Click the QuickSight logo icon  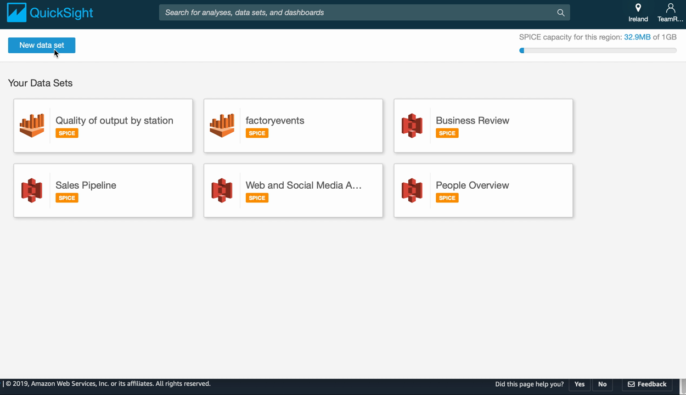16,13
